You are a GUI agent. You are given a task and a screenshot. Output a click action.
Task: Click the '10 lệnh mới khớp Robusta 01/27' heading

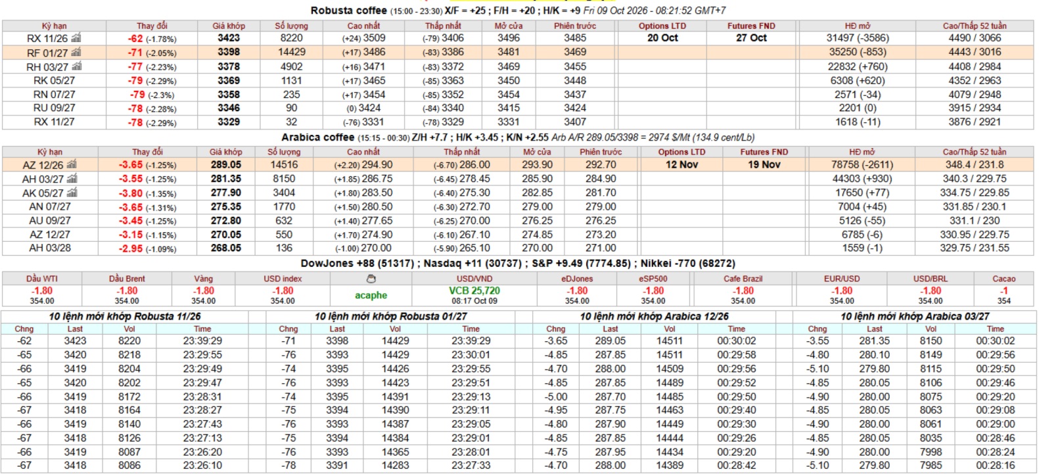pyautogui.click(x=390, y=316)
